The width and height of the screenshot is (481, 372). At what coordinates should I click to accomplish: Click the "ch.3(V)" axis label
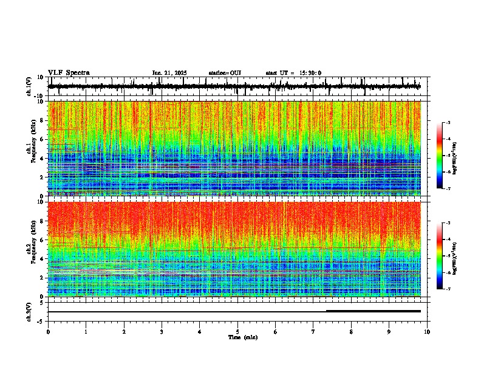pos(29,312)
